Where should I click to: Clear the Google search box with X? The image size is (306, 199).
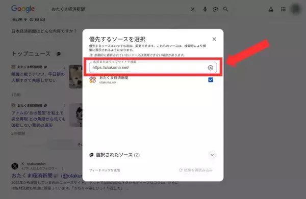192,9
